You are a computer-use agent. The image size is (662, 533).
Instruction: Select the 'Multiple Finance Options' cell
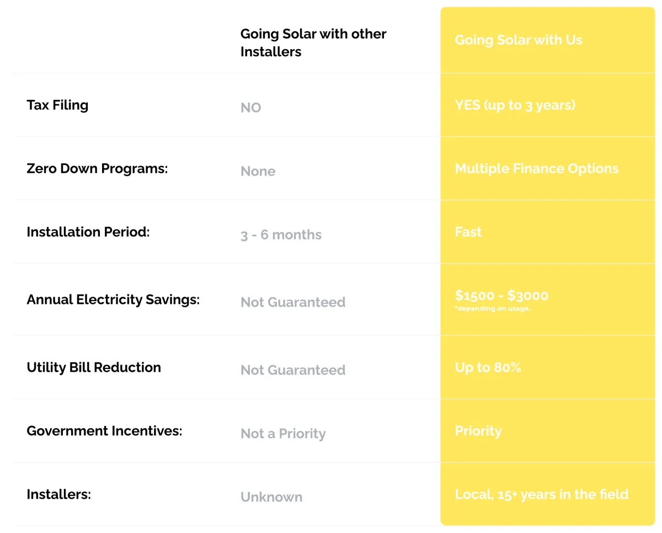pyautogui.click(x=536, y=168)
